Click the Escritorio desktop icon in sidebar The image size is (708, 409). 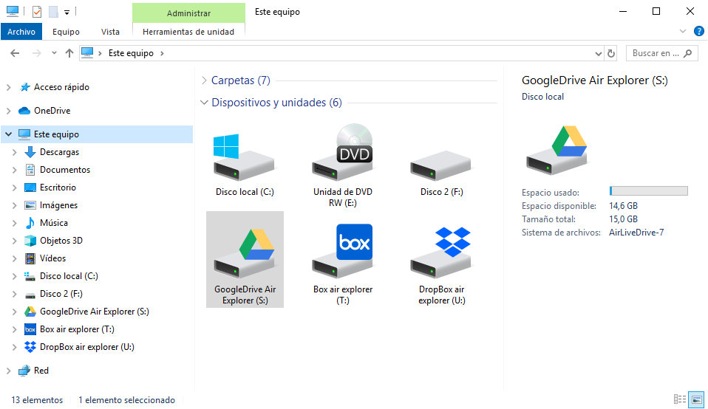tap(30, 188)
